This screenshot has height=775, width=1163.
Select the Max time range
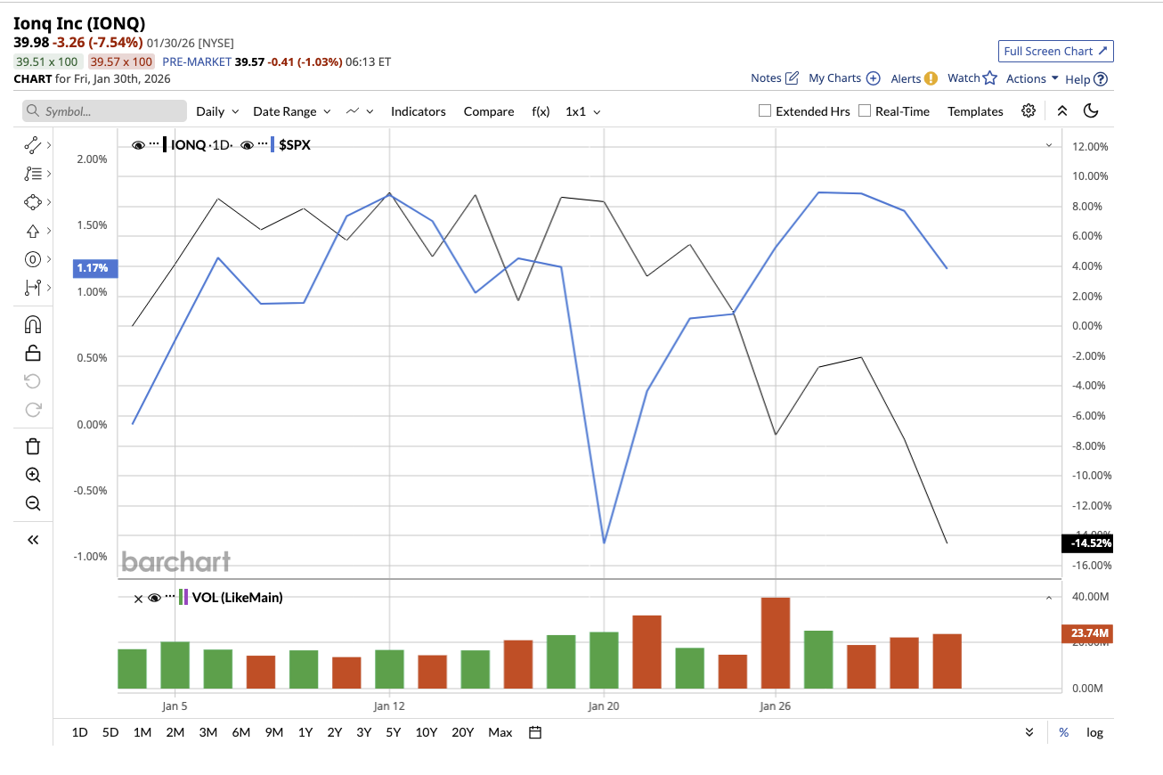click(x=500, y=732)
